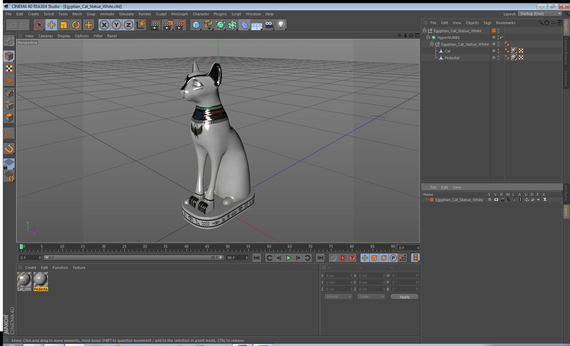
Task: Click the Apply coordinates button
Action: pos(404,297)
